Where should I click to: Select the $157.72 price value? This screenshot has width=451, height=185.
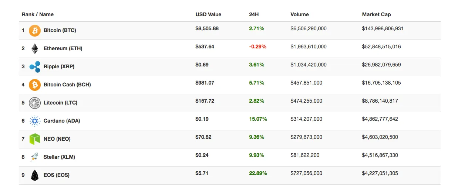pyautogui.click(x=205, y=101)
